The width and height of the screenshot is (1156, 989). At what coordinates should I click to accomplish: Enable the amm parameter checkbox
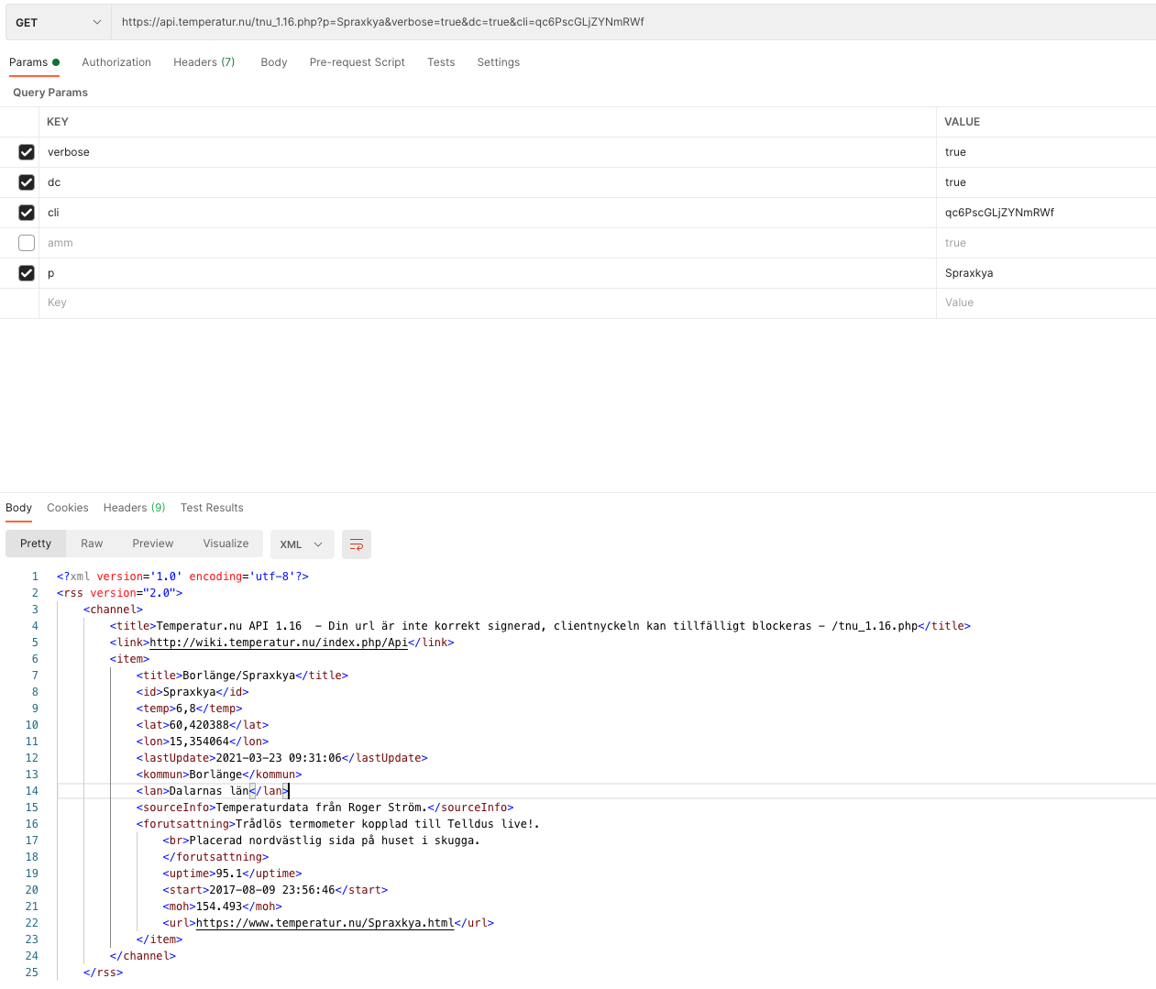coord(27,243)
